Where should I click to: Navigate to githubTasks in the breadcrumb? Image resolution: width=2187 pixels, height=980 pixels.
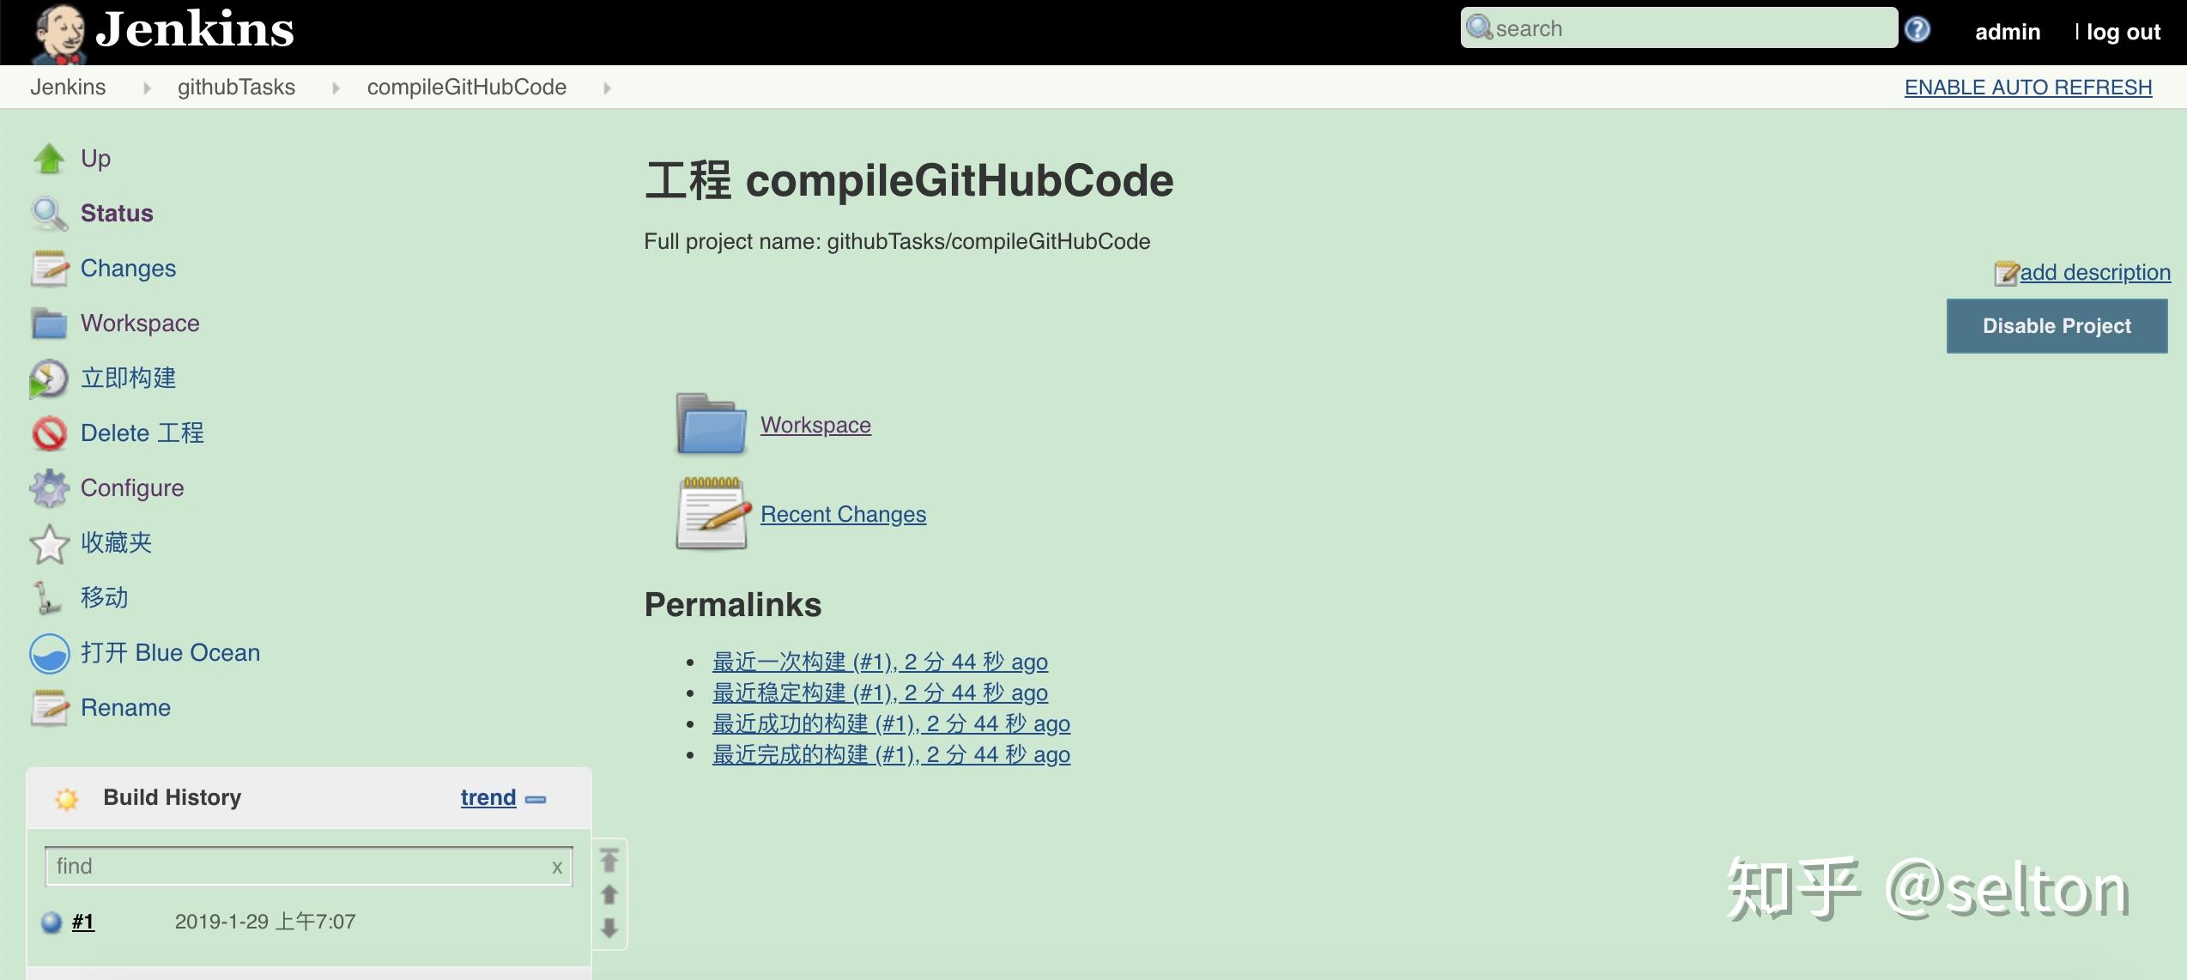click(235, 87)
